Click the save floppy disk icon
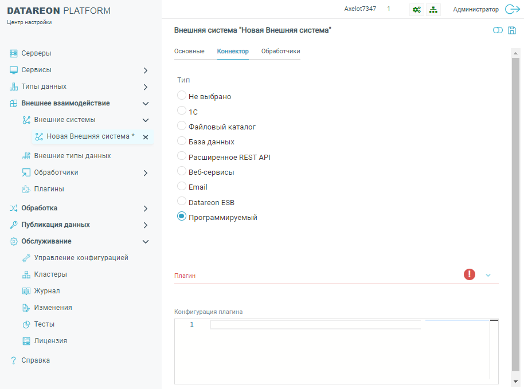This screenshot has height=389, width=524. 512,30
